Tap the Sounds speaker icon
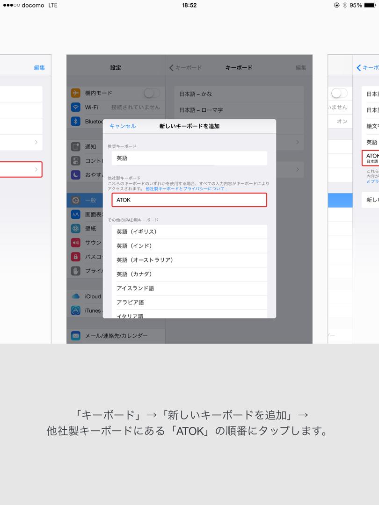This screenshot has width=379, height=505. [75, 243]
